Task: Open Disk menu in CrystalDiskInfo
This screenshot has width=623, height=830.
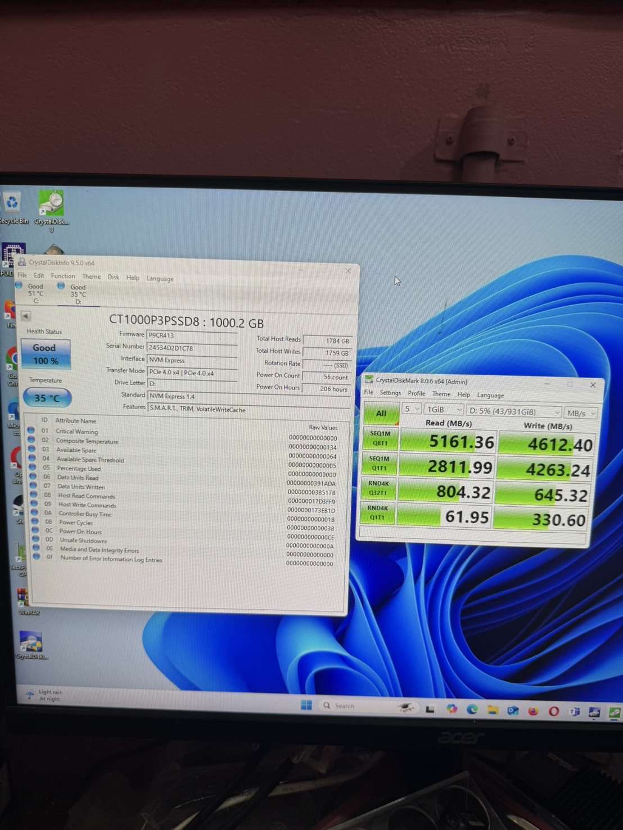Action: pyautogui.click(x=114, y=277)
